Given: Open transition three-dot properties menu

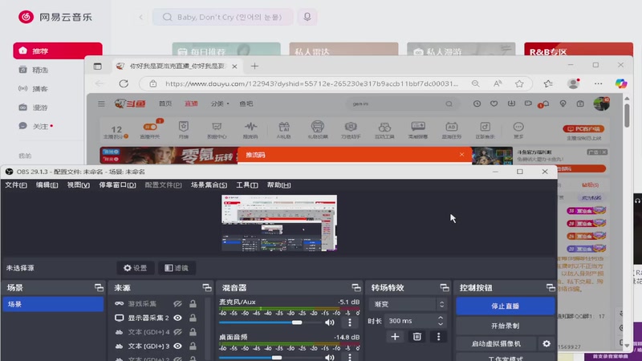Looking at the screenshot, I should click(438, 336).
